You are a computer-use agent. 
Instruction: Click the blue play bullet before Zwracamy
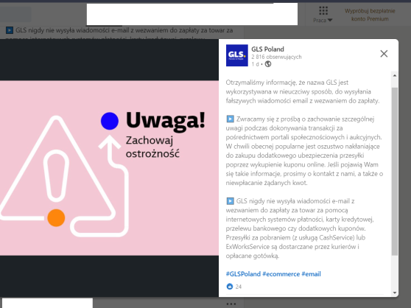point(230,119)
